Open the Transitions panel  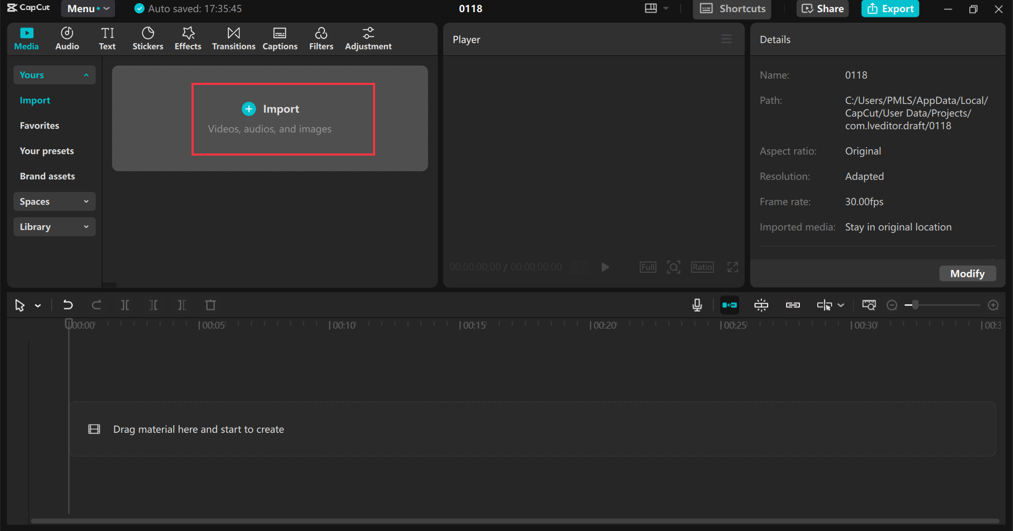(233, 38)
